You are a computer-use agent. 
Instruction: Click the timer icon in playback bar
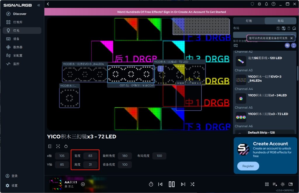151,184
